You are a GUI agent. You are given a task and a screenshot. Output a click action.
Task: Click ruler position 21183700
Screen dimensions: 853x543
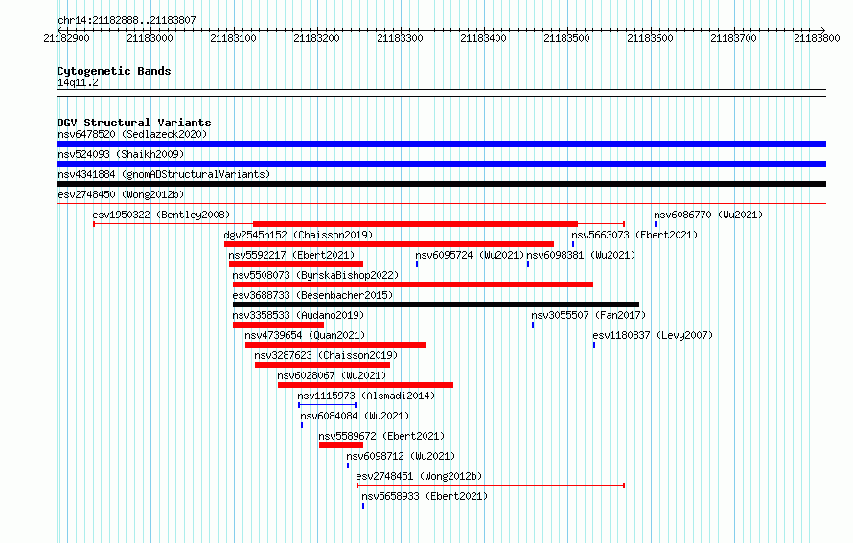pos(733,38)
